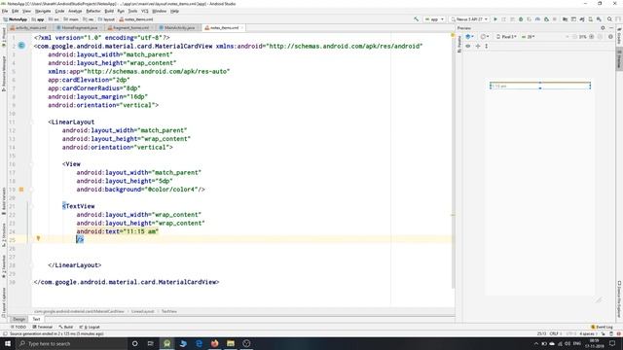This screenshot has height=350, width=623.
Task: Open Device File Explorer side tab
Action: pyautogui.click(x=619, y=299)
